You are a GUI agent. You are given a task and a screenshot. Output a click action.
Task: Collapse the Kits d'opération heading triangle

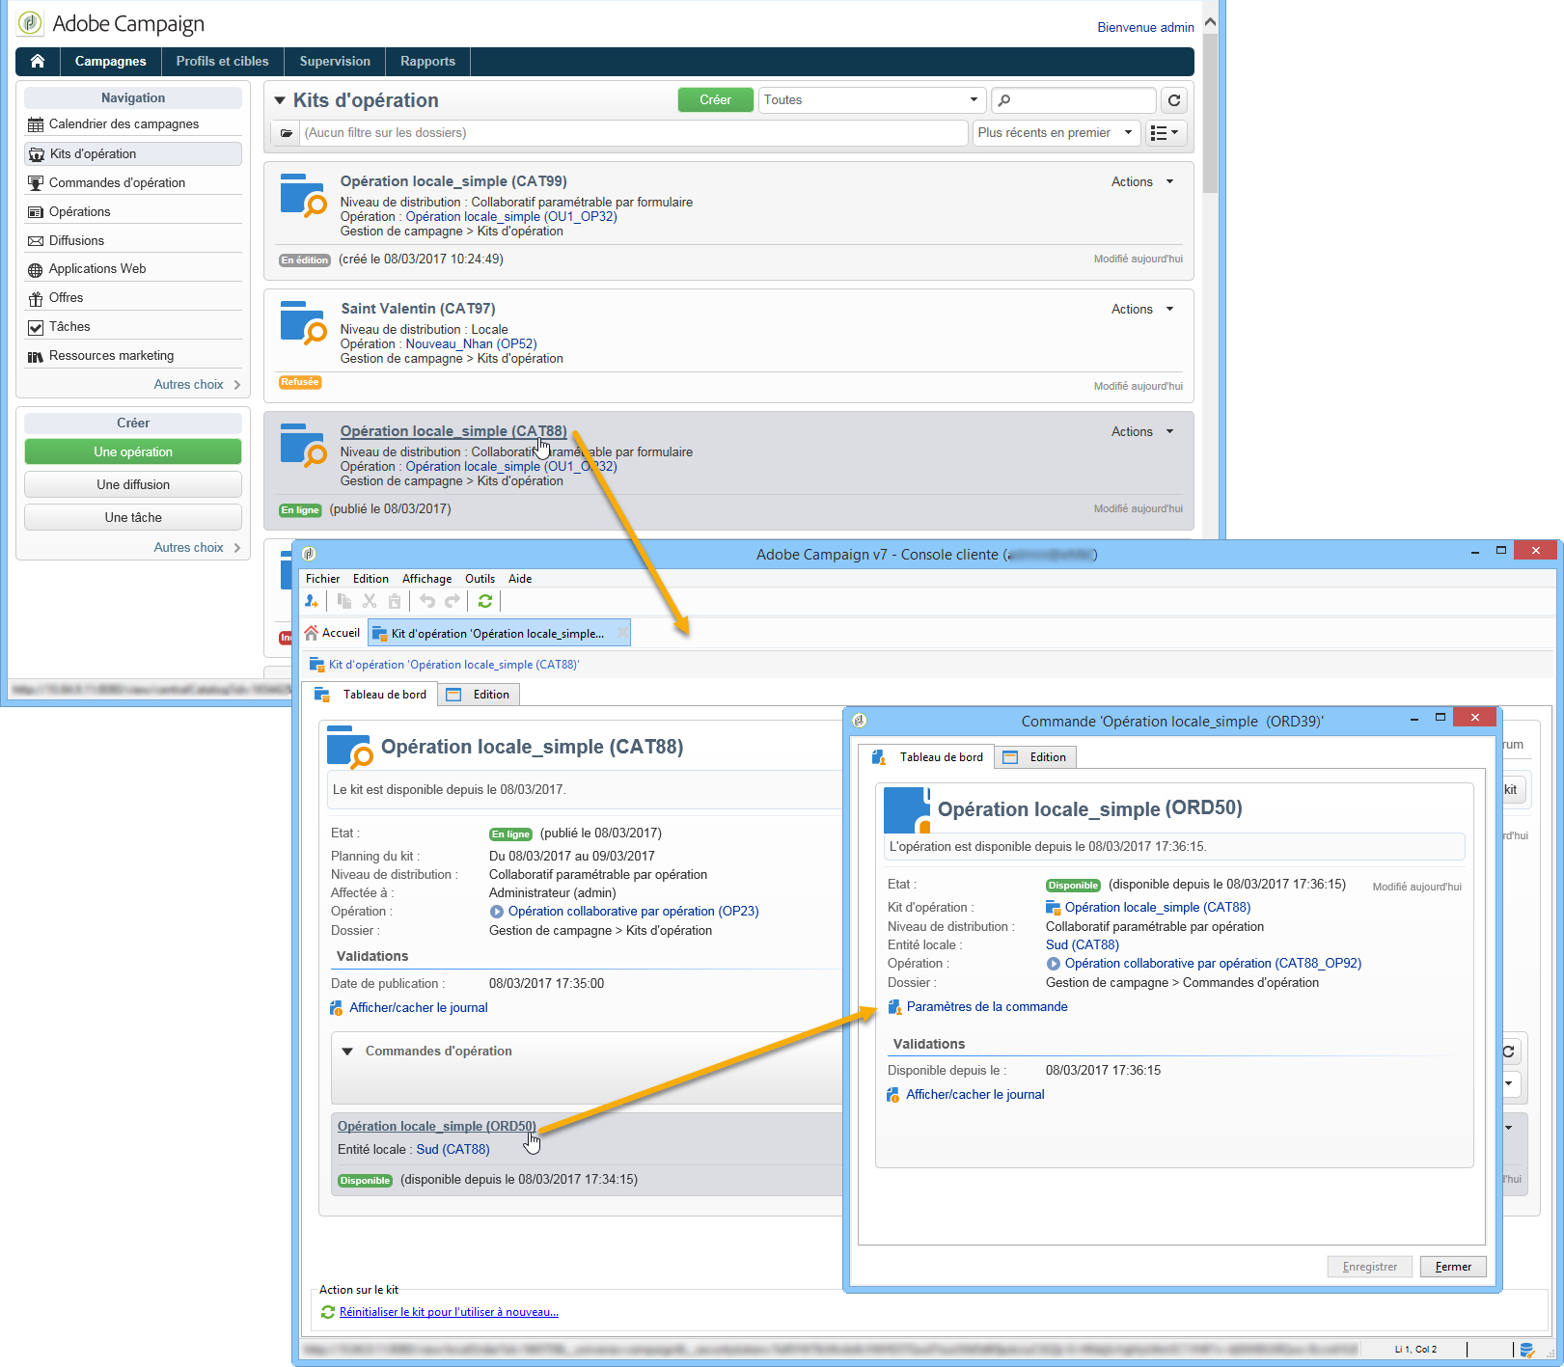click(280, 100)
